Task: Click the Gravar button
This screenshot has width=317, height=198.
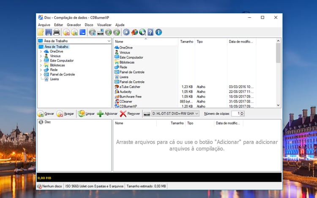Action: click(46, 114)
